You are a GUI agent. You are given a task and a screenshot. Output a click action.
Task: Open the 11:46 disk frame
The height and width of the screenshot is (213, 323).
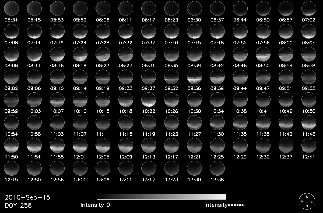309,123
